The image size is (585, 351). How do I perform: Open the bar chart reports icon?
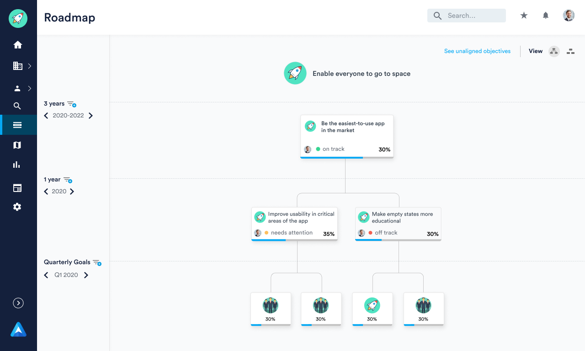17,165
